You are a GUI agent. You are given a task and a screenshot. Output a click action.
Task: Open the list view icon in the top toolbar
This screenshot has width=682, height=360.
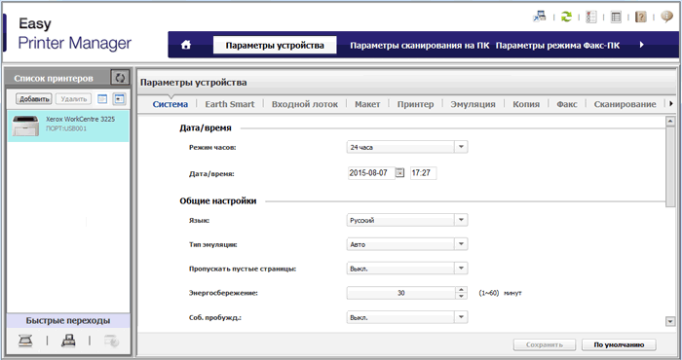(x=616, y=17)
